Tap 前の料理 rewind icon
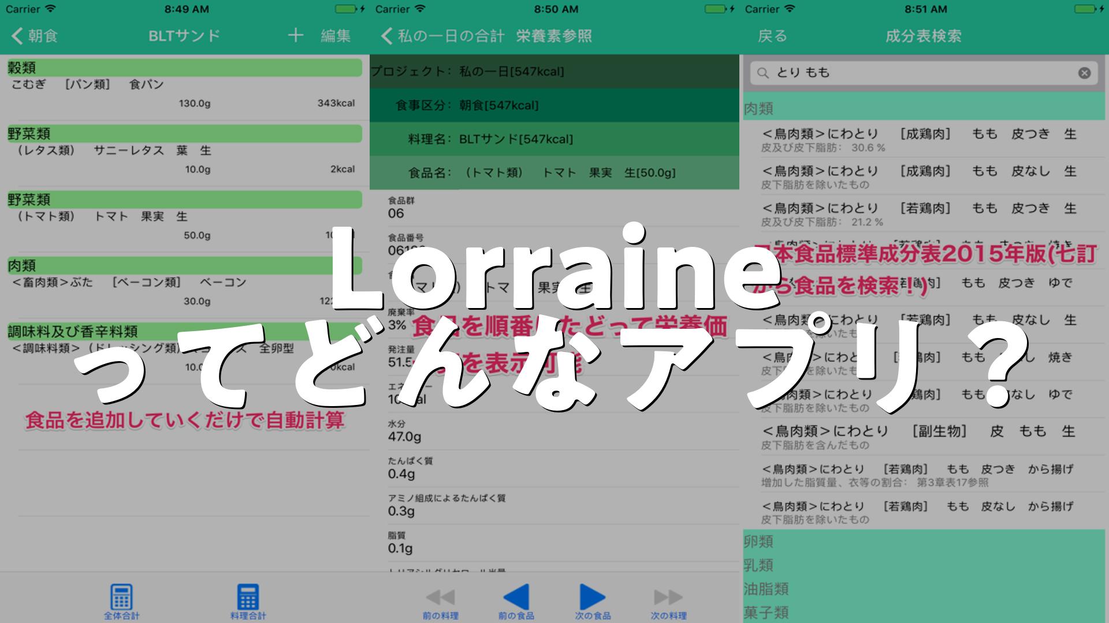Image resolution: width=1109 pixels, height=623 pixels. 441,603
